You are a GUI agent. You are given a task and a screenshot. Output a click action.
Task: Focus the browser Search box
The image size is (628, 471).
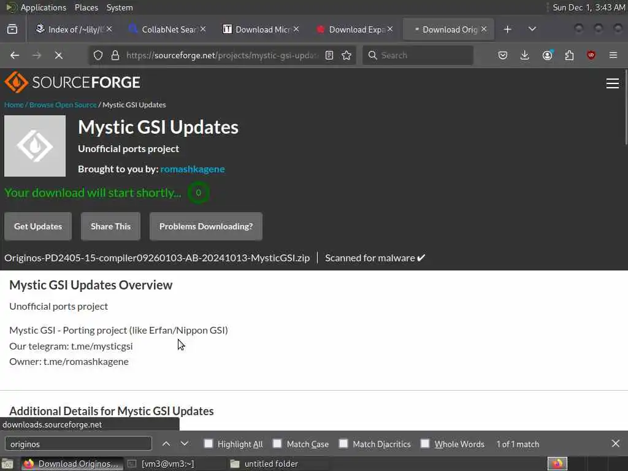(418, 55)
